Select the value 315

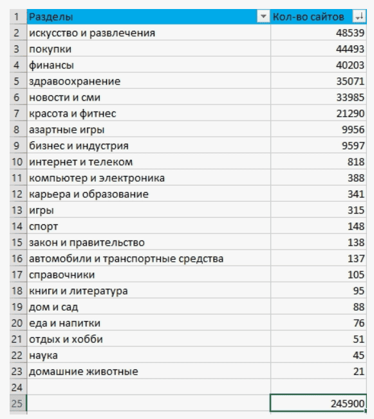coord(319,210)
